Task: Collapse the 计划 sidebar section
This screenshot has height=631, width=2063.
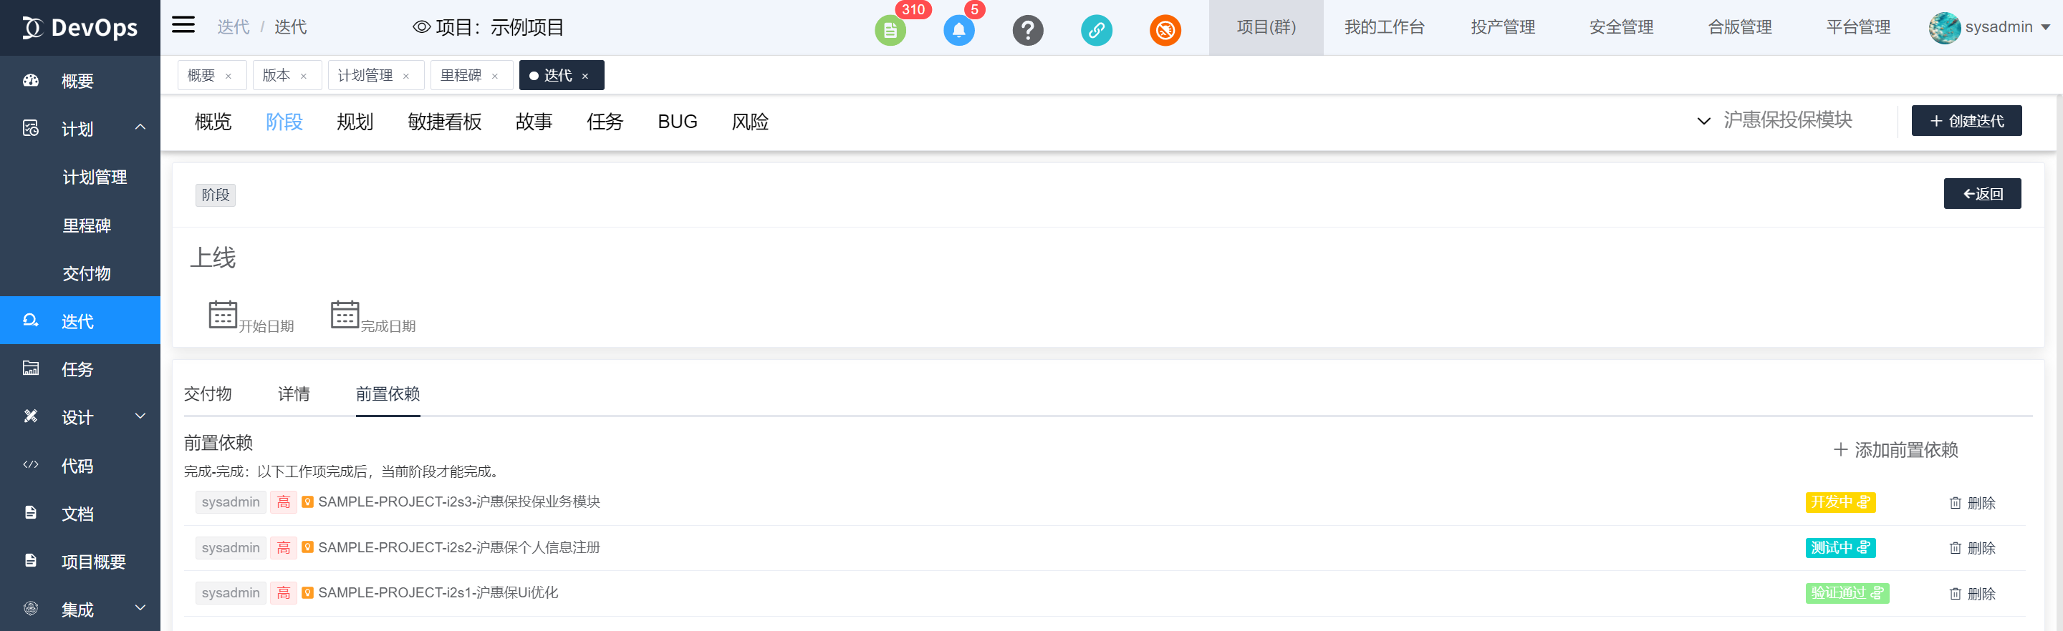Action: 140,128
